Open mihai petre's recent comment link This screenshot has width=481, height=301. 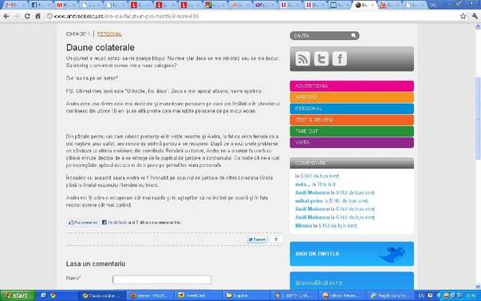pos(331,201)
